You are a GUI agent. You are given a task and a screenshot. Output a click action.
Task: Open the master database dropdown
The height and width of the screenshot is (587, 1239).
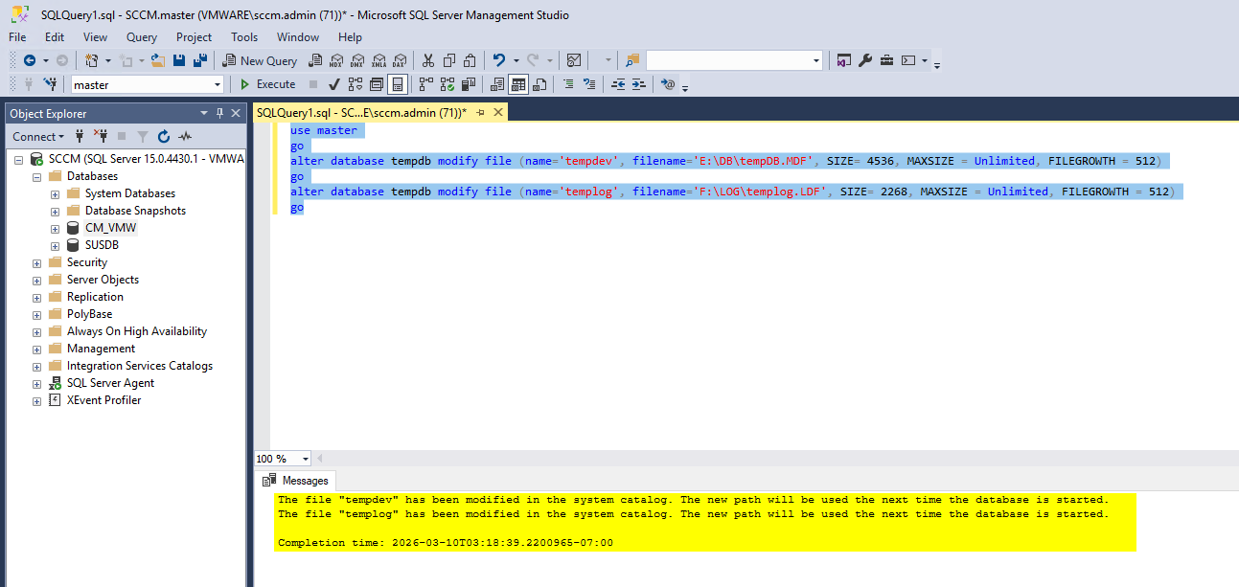pyautogui.click(x=218, y=85)
